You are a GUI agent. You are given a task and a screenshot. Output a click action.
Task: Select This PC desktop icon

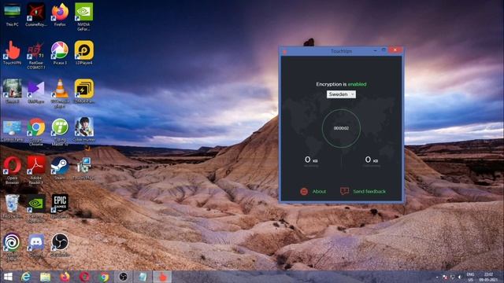(13, 14)
